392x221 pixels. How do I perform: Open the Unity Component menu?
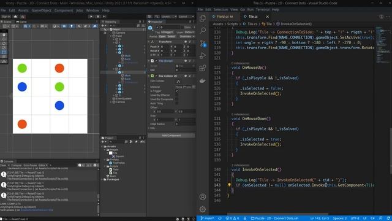pos(64,10)
